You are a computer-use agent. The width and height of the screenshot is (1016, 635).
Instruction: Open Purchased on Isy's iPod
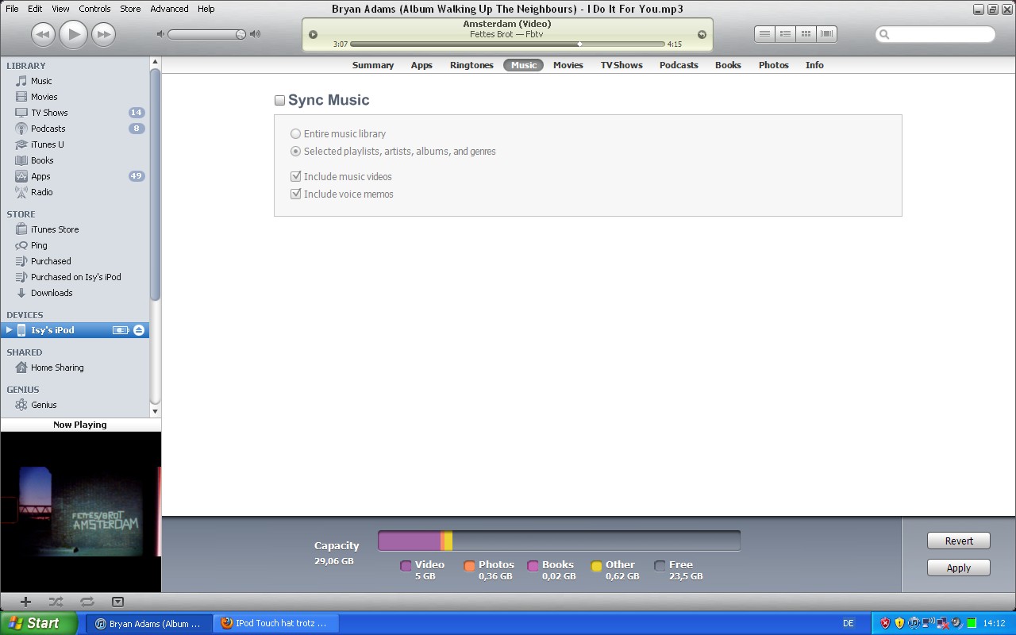[x=75, y=277]
